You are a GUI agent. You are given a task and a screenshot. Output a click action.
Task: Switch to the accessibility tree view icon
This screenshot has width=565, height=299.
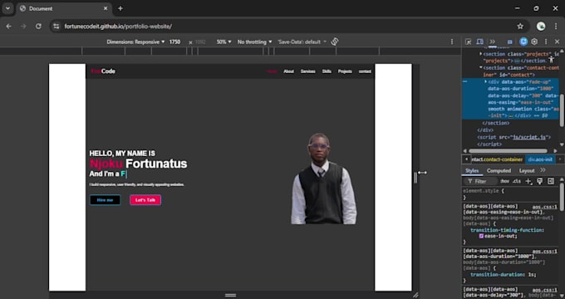click(x=552, y=60)
